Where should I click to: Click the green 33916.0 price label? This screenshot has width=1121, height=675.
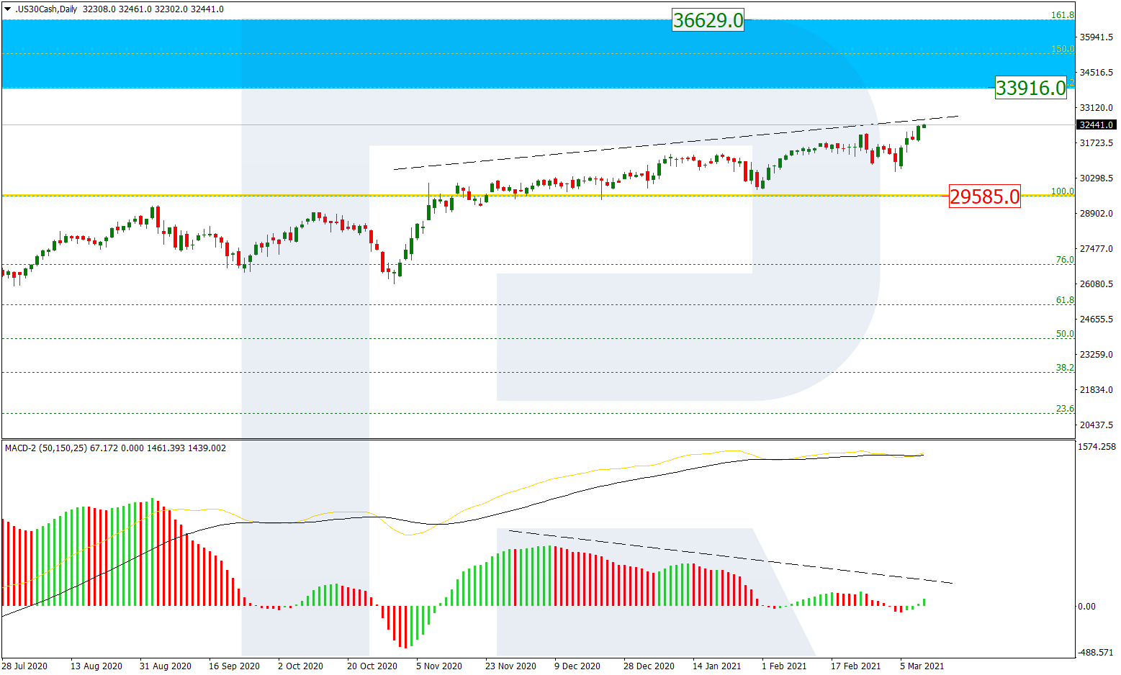tap(1030, 88)
